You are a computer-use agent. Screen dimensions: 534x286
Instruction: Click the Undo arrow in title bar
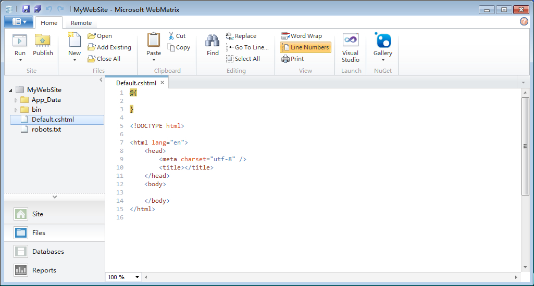click(49, 9)
